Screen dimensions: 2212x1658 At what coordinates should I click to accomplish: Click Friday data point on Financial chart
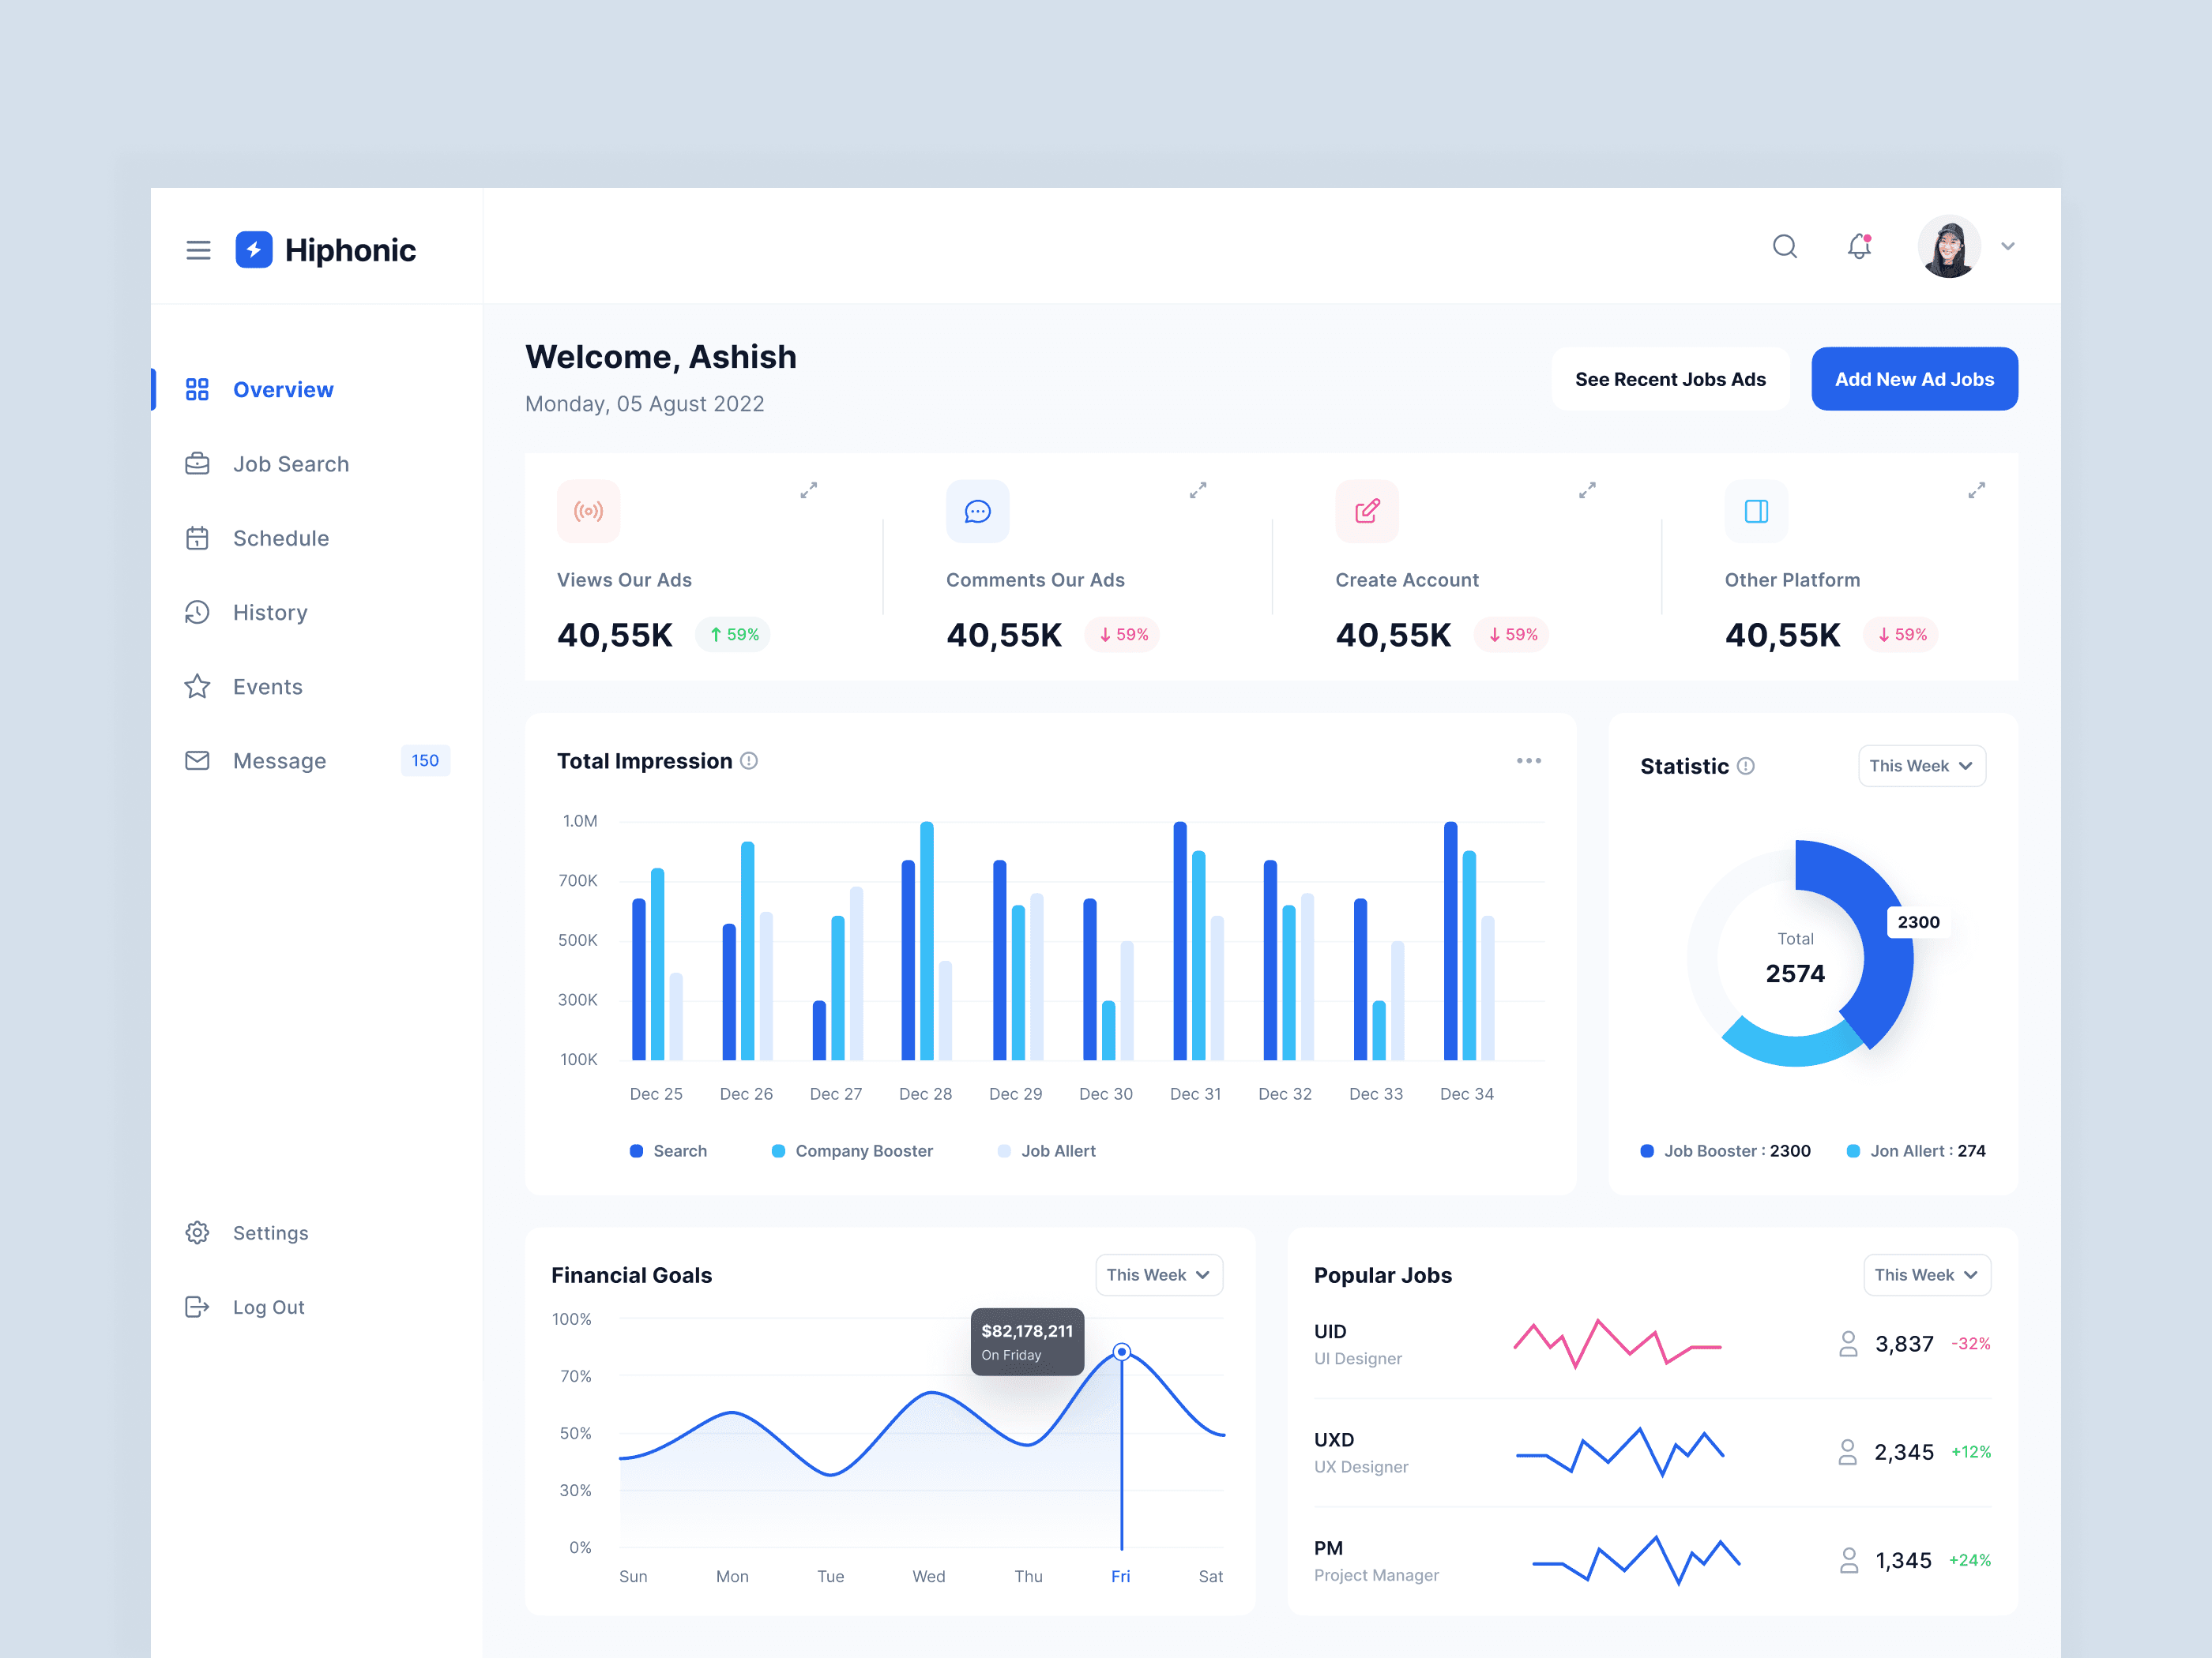pyautogui.click(x=1122, y=1352)
